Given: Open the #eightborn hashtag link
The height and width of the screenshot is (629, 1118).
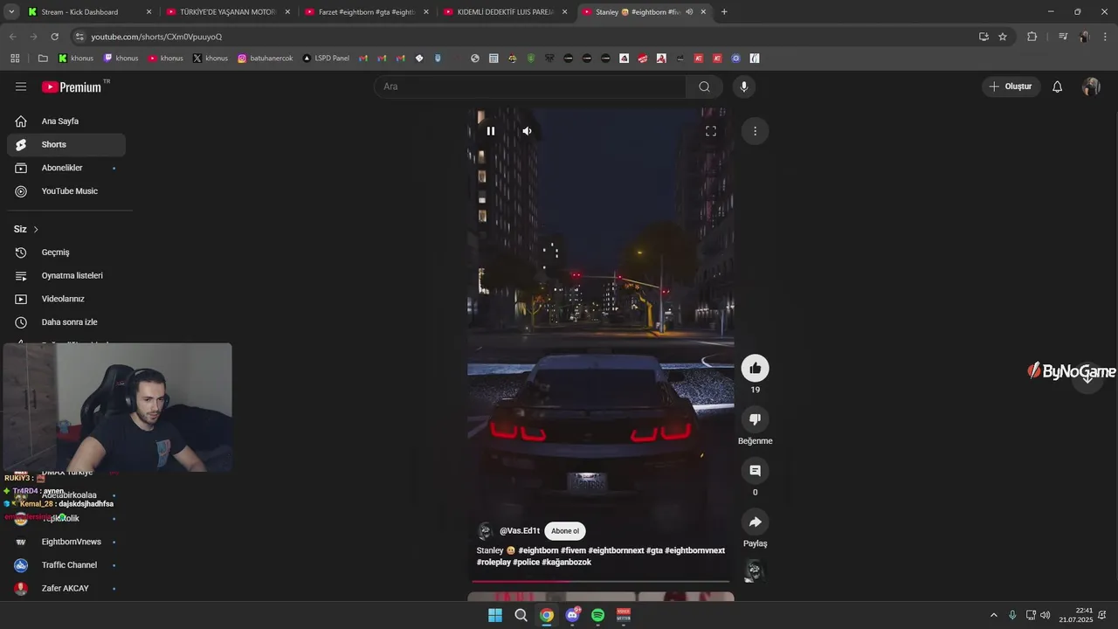Looking at the screenshot, I should (538, 550).
